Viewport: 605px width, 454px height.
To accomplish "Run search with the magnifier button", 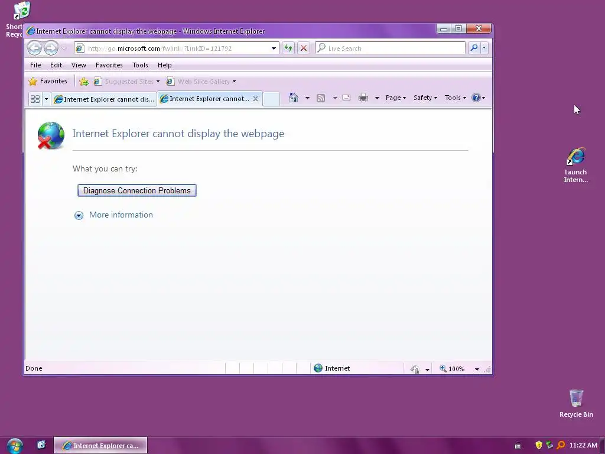I will 474,48.
